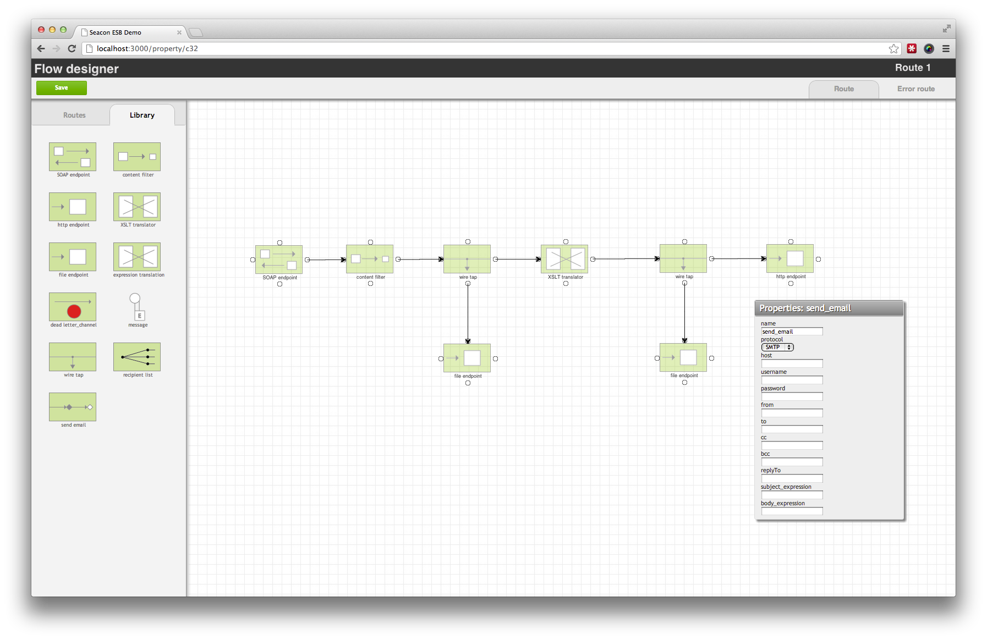The image size is (987, 640).
Task: Click the right port of http endpoint node
Action: (818, 259)
